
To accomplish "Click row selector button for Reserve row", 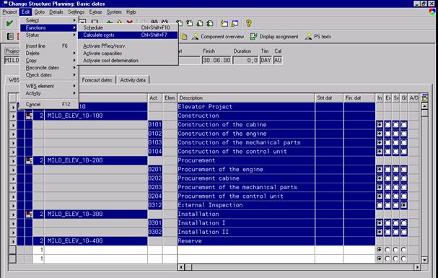I will pos(13,241).
